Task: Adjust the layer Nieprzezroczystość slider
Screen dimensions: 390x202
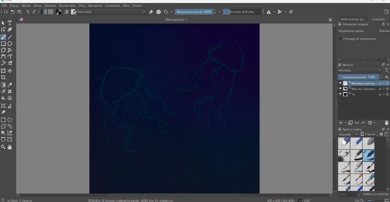Action: tap(358, 77)
